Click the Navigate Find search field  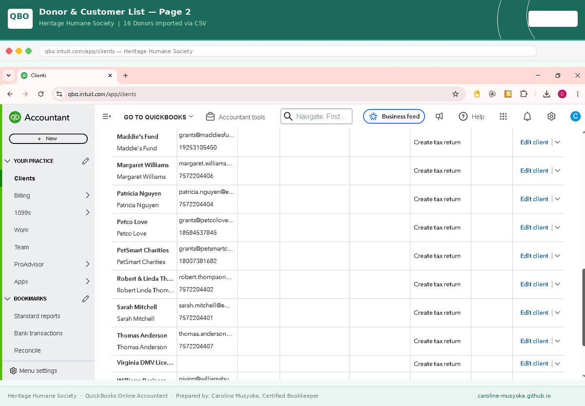[316, 116]
